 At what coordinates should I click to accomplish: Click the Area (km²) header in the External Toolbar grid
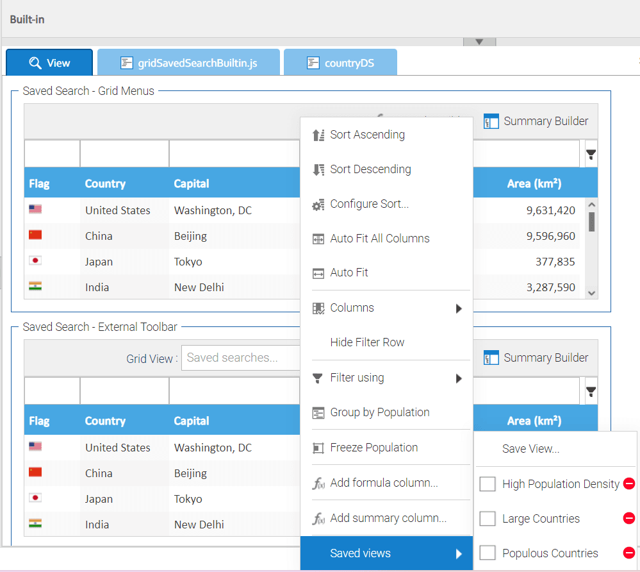(x=534, y=420)
